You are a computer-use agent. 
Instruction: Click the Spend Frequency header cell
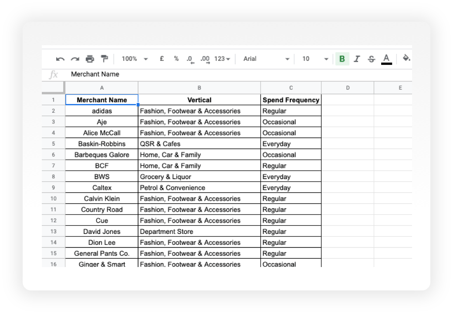(291, 100)
